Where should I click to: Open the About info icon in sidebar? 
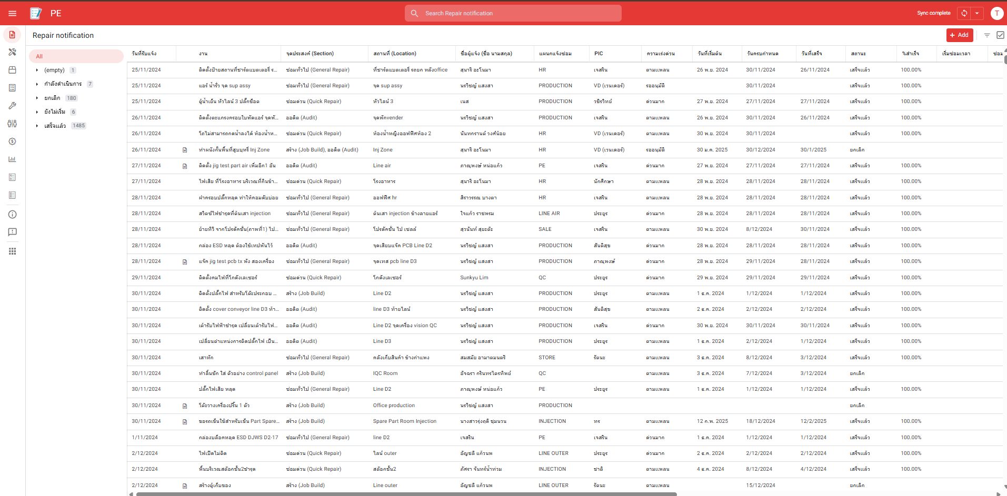pos(12,215)
